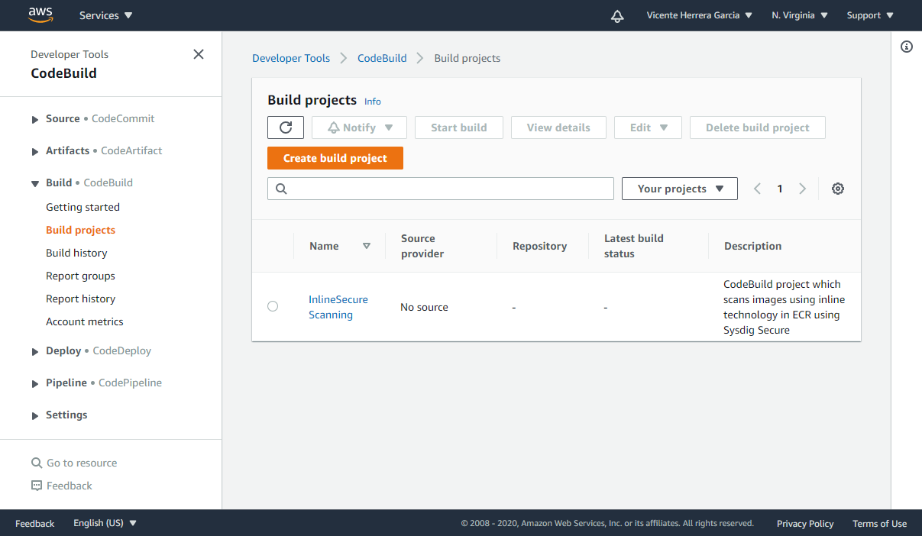Navigate to Developer Tools breadcrumb

click(291, 58)
